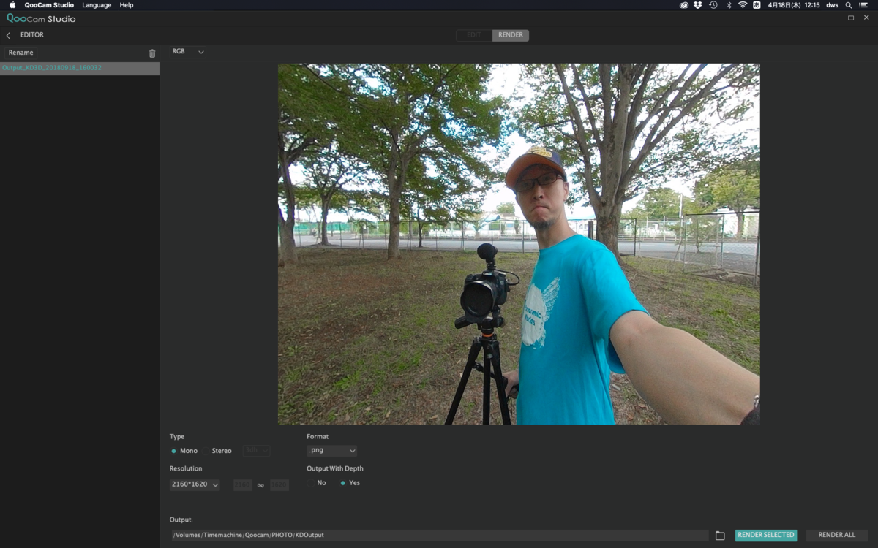Switch to the EDIT tab
This screenshot has height=548, width=878.
click(x=474, y=35)
